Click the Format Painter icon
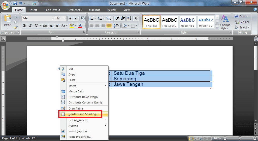Viewport: 258px width, 141px height. click(x=16, y=27)
